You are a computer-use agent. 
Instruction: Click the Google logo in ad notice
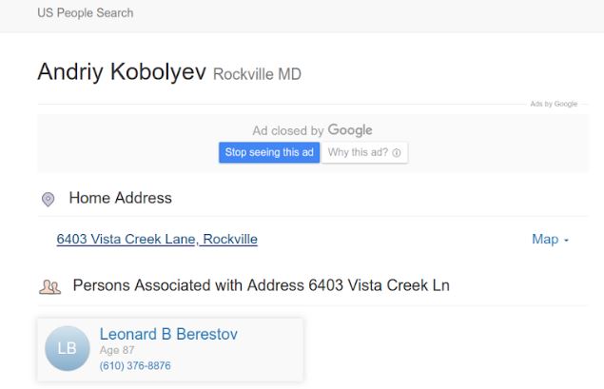[350, 130]
